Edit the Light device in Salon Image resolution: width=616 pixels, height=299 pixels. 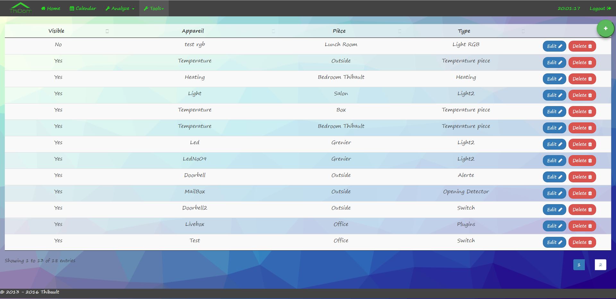click(554, 95)
